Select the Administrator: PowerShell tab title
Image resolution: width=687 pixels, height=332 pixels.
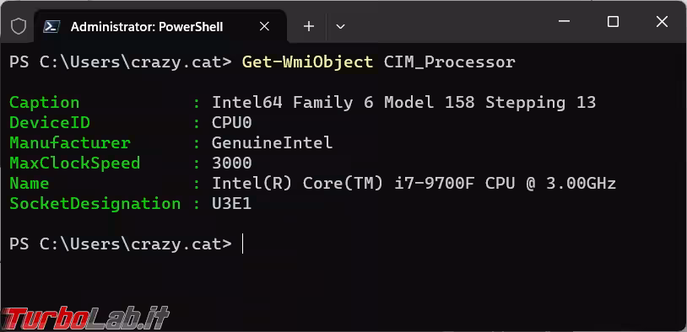click(x=147, y=27)
